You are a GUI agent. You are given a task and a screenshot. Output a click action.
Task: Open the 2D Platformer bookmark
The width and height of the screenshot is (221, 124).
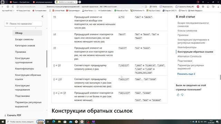tap(137, 11)
